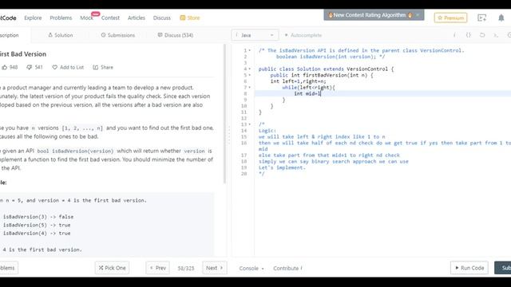This screenshot has height=287, width=511.
Task: Toggle the Autocomplete option
Action: 303,35
